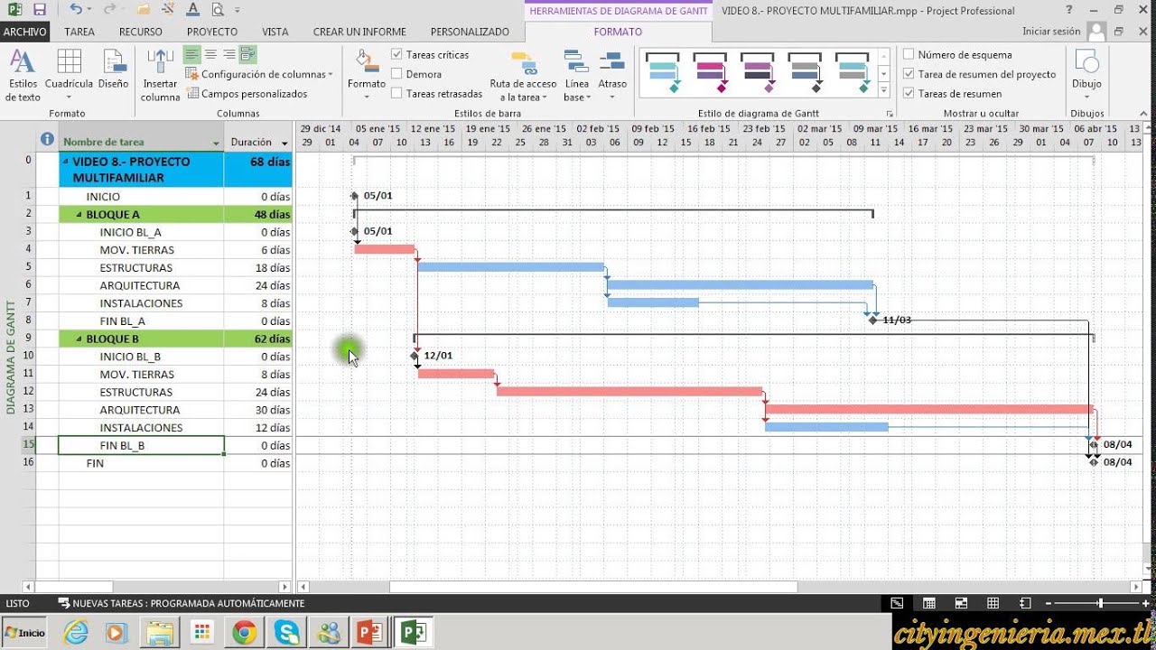
Task: Collapse the BLOQUE A summary task
Action: pos(79,215)
